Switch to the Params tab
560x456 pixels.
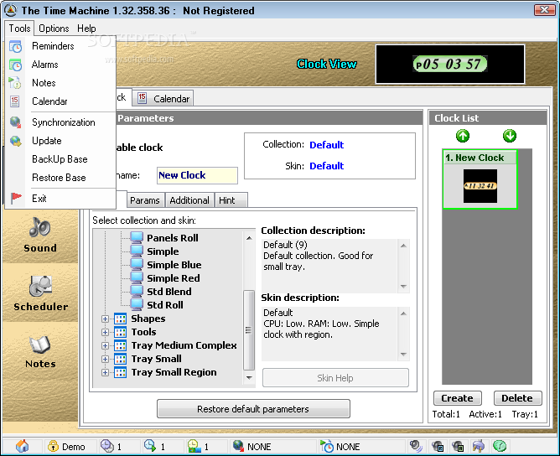pyautogui.click(x=145, y=200)
